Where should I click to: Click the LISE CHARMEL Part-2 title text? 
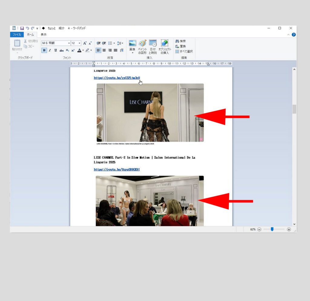click(x=144, y=160)
